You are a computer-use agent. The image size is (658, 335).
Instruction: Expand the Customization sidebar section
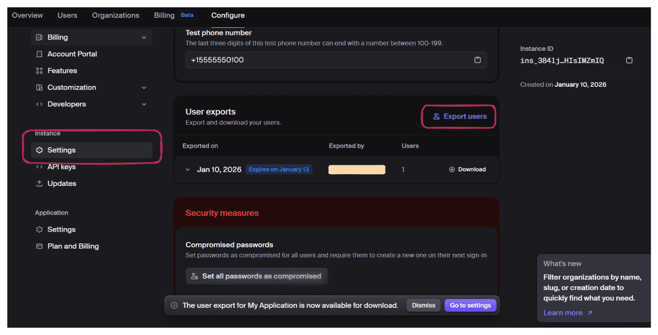pyautogui.click(x=144, y=88)
